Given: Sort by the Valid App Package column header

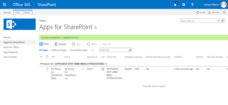Looking at the screenshot, I should [x=215, y=57].
